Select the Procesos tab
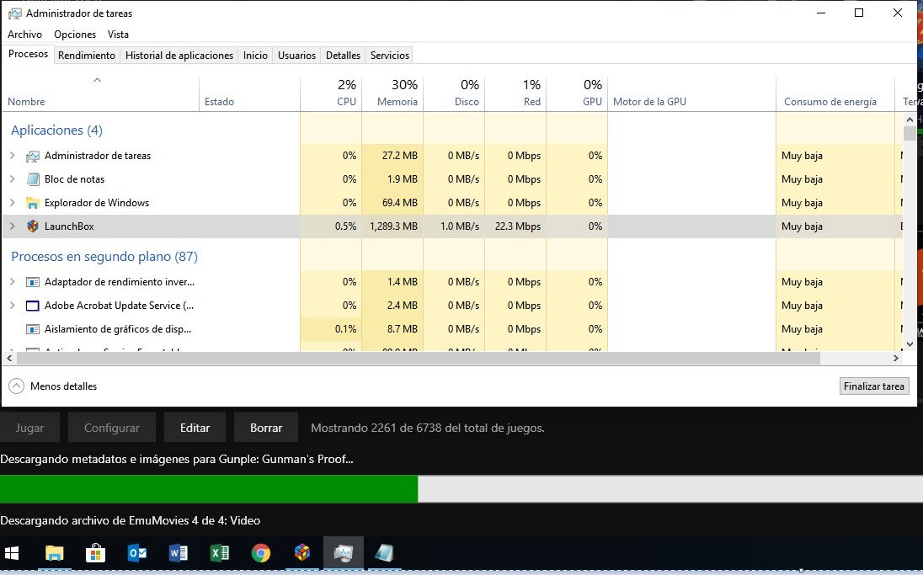The image size is (923, 575). click(x=29, y=54)
